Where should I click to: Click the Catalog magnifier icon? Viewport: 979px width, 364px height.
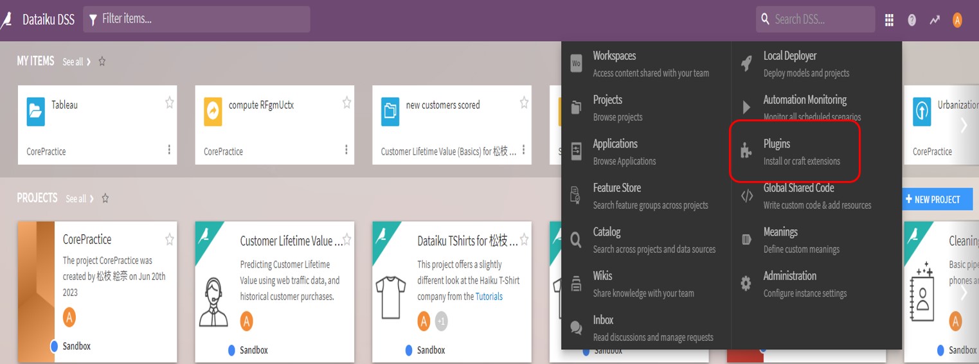[576, 239]
